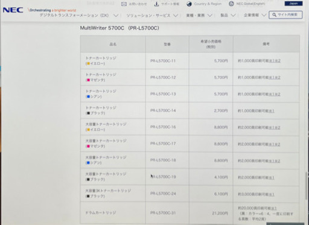Screen dimensions: 309x225
Task: Open the 製品 menu
Action: point(224,15)
